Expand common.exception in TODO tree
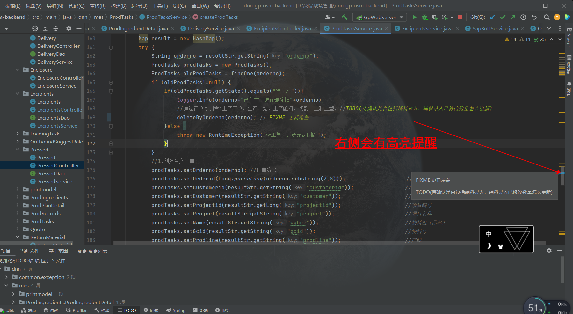This screenshot has width=573, height=314. [x=6, y=277]
